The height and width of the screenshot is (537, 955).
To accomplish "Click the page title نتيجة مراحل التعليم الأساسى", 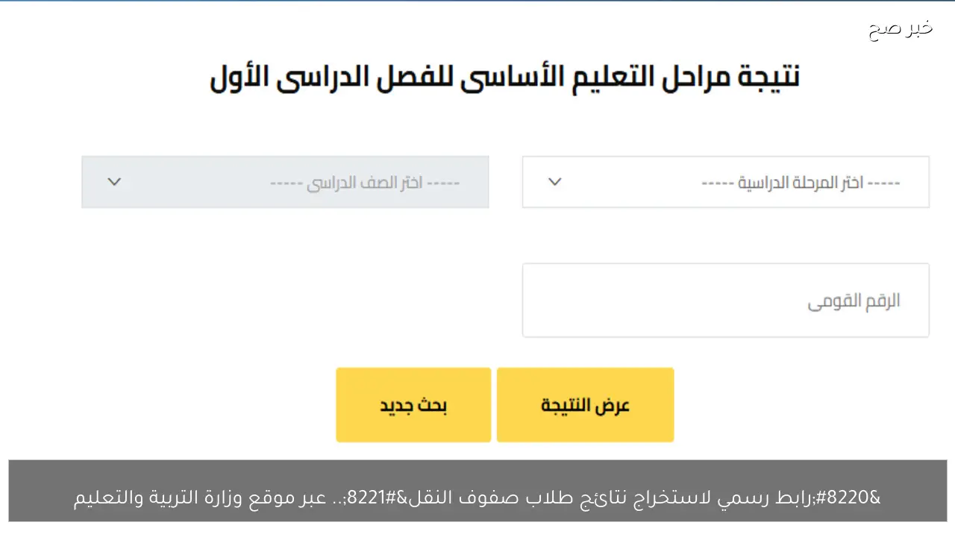I will pos(504,75).
